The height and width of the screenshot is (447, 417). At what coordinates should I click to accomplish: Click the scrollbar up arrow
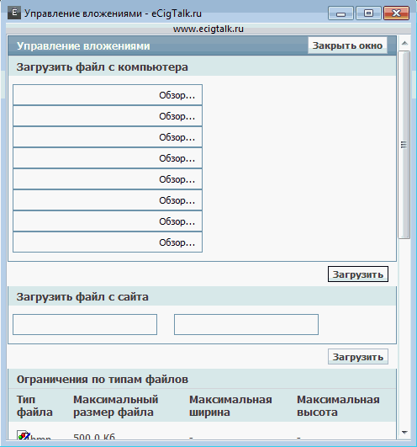[x=404, y=43]
